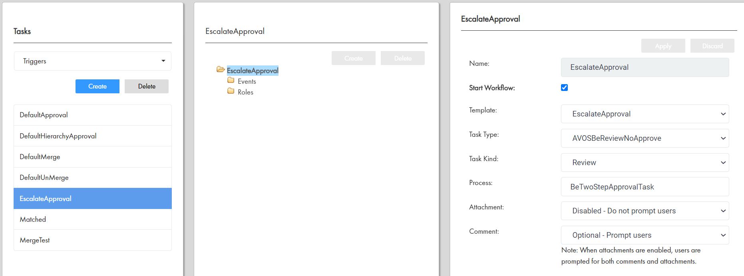Click the greyed Create button above the tree
Image resolution: width=744 pixels, height=276 pixels.
point(354,58)
